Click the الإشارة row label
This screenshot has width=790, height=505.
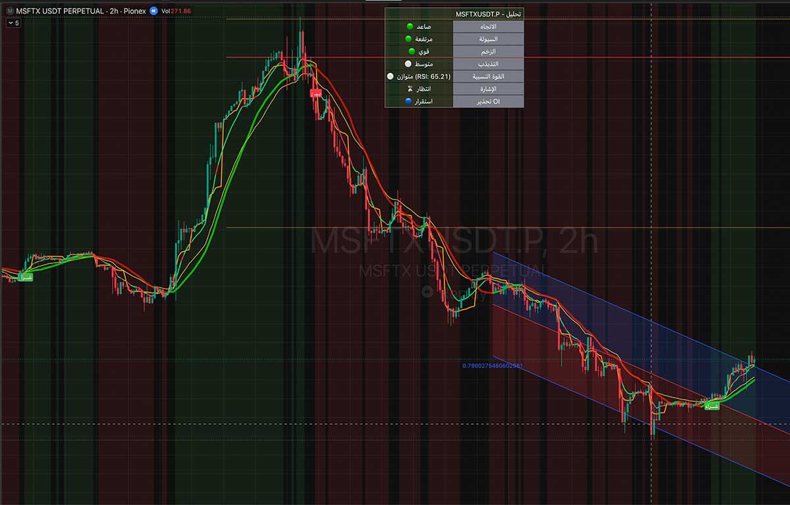point(488,89)
